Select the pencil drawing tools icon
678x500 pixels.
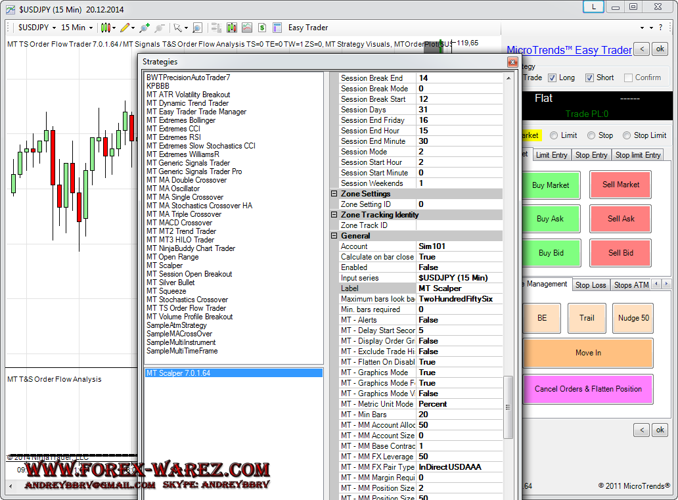coord(125,28)
